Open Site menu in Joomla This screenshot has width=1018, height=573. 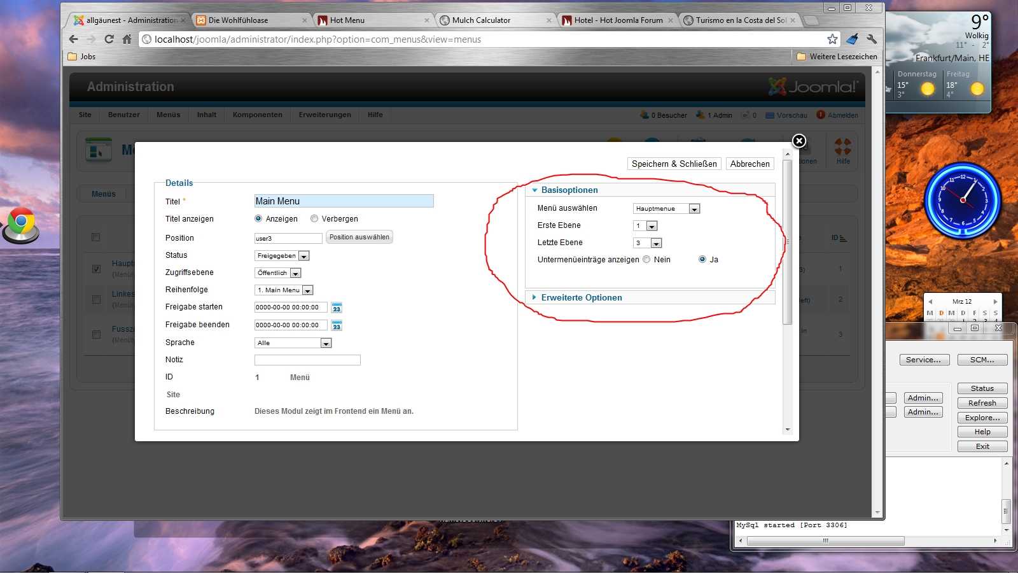click(x=85, y=115)
